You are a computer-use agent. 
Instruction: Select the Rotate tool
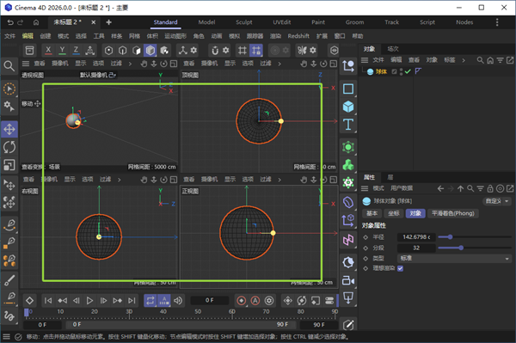pyautogui.click(x=9, y=147)
